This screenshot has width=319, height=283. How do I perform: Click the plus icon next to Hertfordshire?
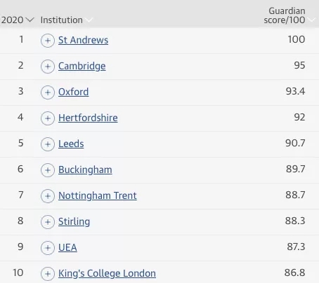pyautogui.click(x=48, y=118)
